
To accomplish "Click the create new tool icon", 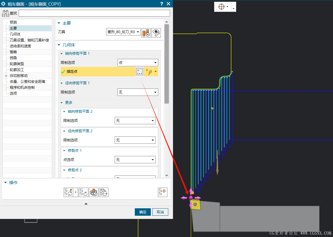I will 146,33.
